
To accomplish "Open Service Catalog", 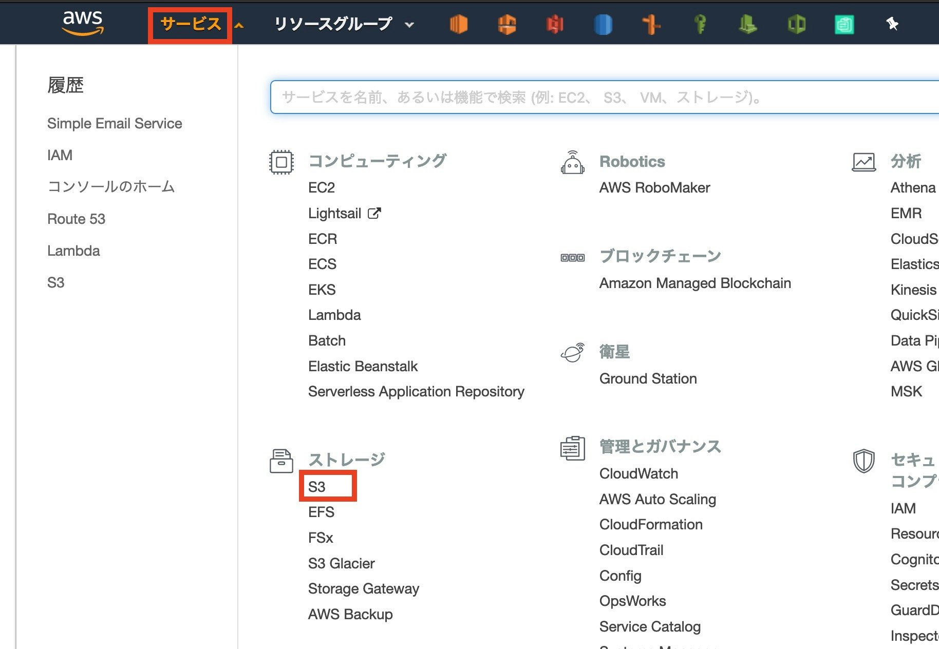I will tap(650, 626).
